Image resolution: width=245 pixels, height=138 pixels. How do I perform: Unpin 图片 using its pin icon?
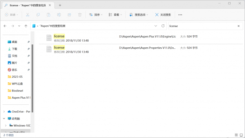coord(28,63)
